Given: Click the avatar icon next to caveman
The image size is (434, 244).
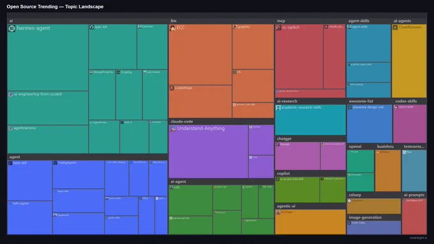Looking at the screenshot, I should coord(140,27).
